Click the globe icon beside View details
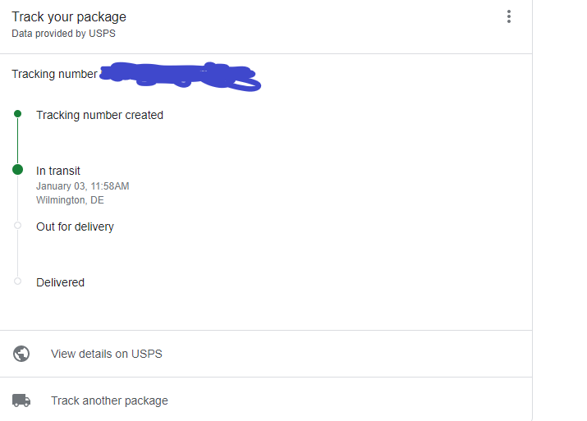The image size is (587, 421). coord(21,354)
